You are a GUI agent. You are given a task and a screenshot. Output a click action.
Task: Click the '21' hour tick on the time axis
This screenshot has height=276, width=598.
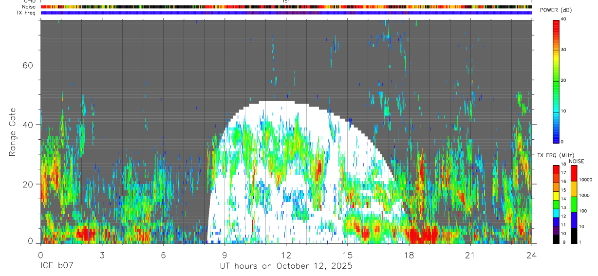click(470, 255)
